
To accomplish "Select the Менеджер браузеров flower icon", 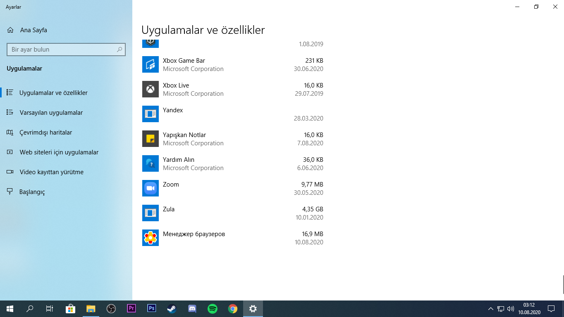I will coord(151,238).
